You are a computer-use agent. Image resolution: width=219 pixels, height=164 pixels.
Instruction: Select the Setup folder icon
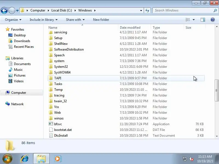click(51, 38)
